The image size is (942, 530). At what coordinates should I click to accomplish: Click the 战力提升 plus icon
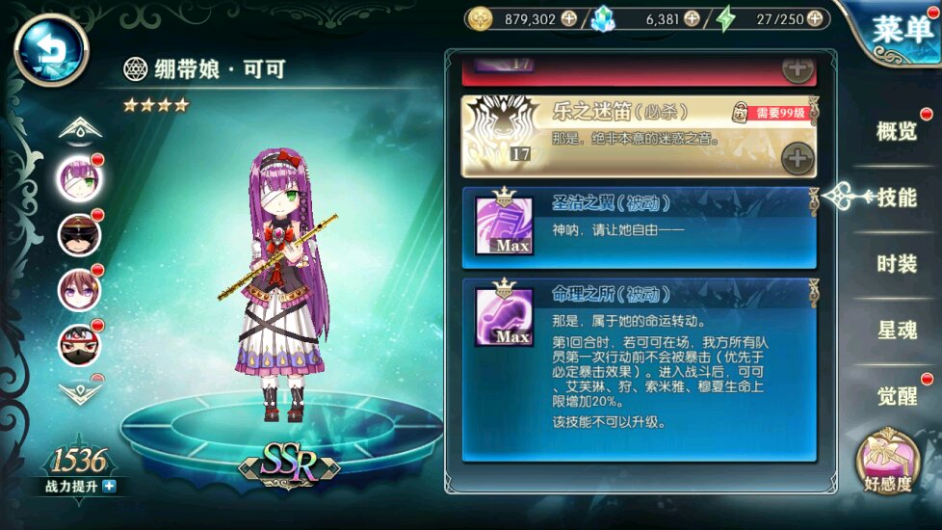click(109, 486)
